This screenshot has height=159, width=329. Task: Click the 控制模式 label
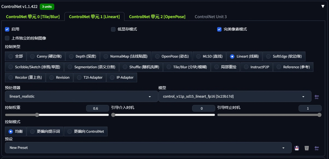pyautogui.click(x=13, y=122)
